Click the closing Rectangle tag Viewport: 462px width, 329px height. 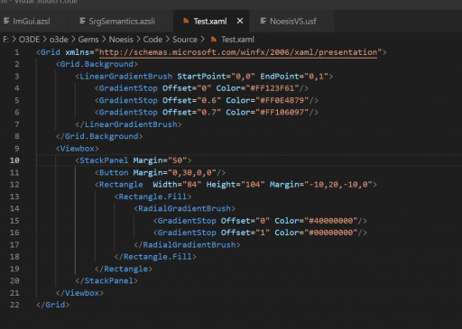(x=124, y=269)
